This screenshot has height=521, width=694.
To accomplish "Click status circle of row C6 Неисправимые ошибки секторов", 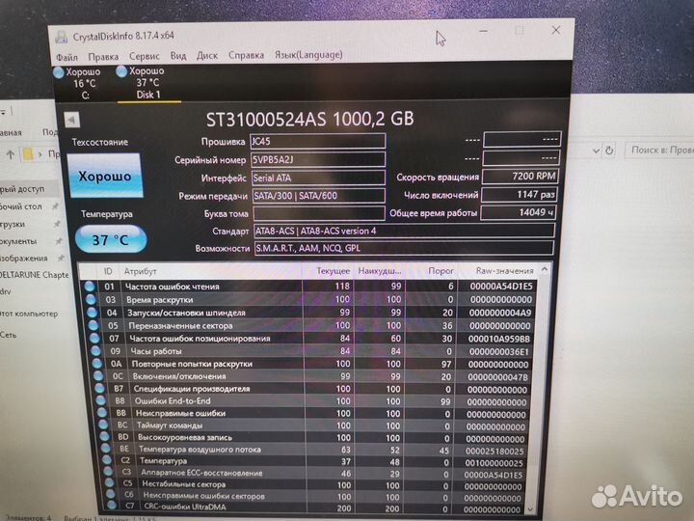I will point(111,495).
